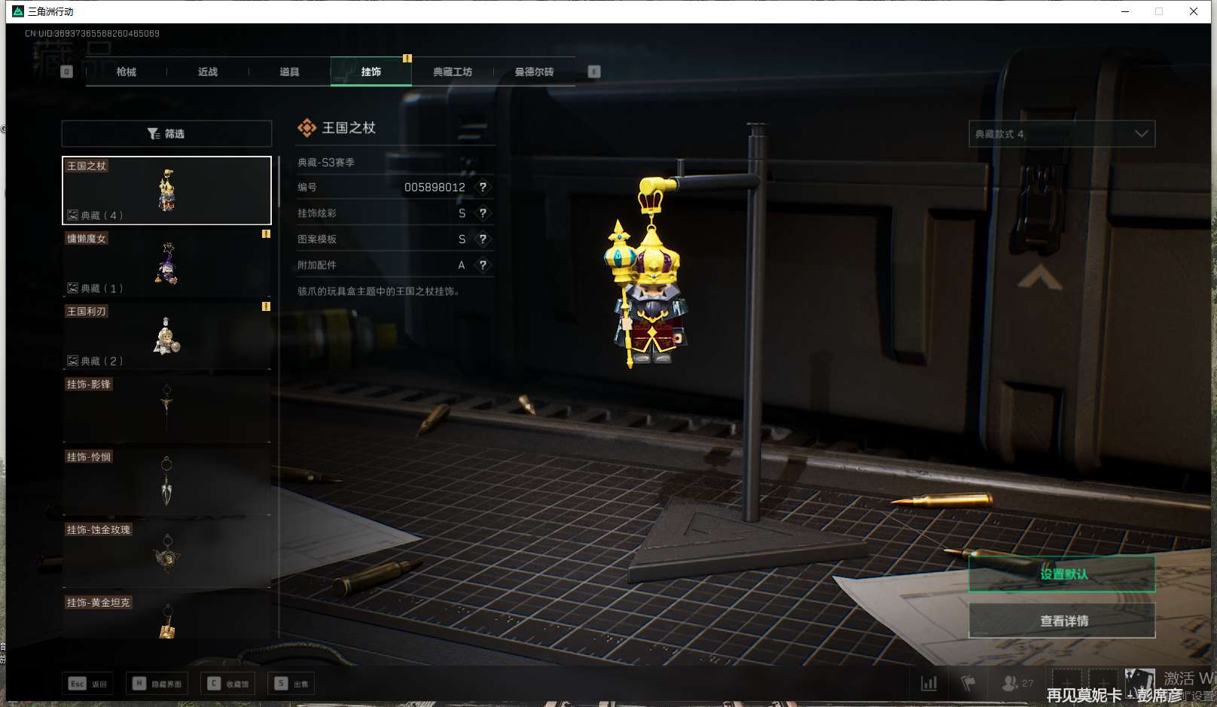Click the notification badge on 挂饰 tab
Screen dimensions: 1217x707
(x=407, y=58)
